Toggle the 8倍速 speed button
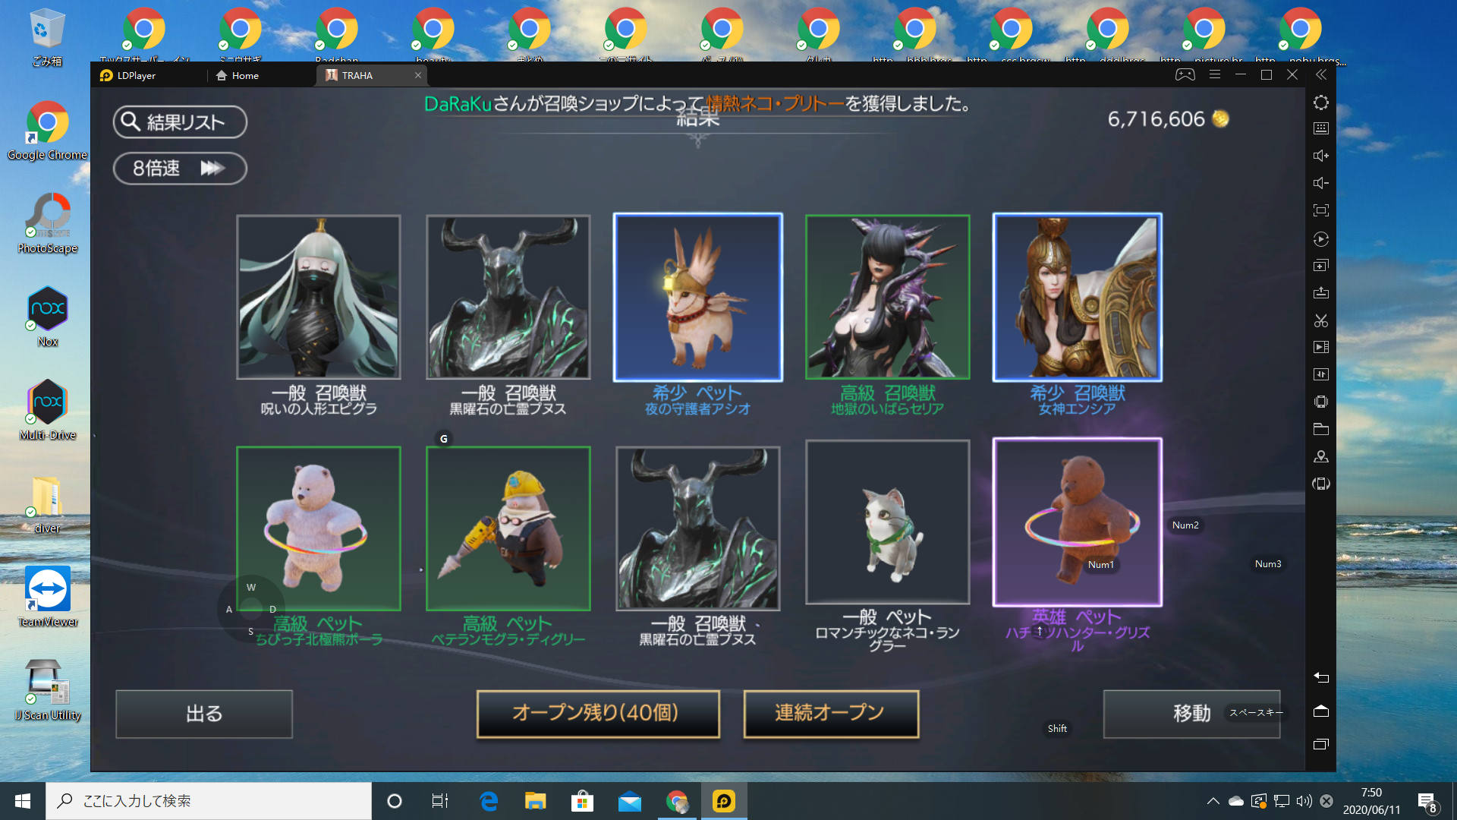Screen dimensions: 1457x820 pos(180,168)
